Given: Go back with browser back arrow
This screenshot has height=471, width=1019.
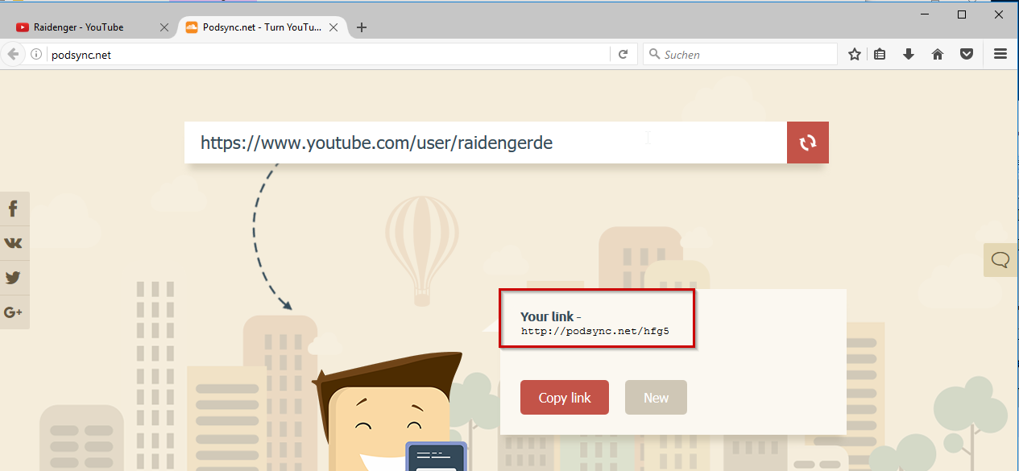Looking at the screenshot, I should point(13,54).
